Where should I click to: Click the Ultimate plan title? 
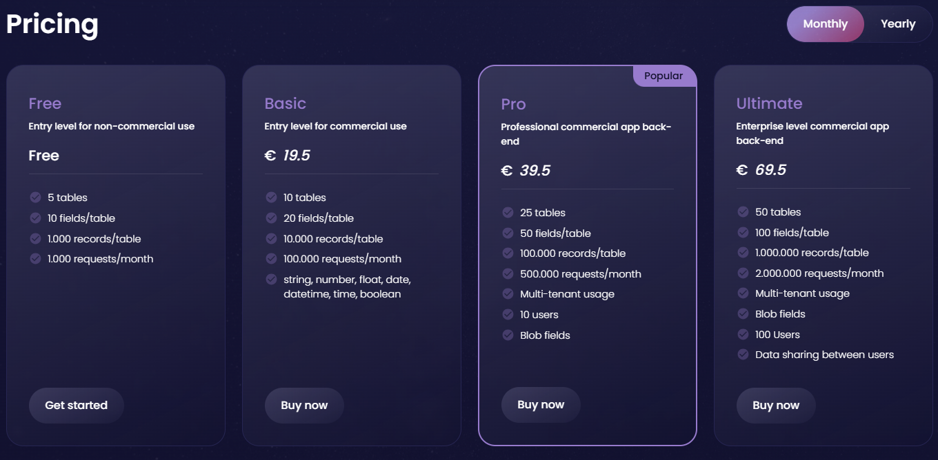point(769,103)
